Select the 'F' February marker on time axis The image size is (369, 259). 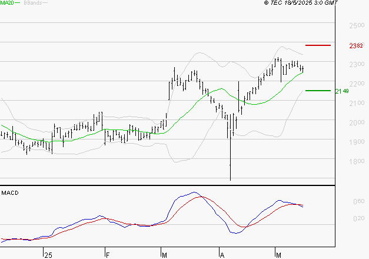click(x=108, y=255)
